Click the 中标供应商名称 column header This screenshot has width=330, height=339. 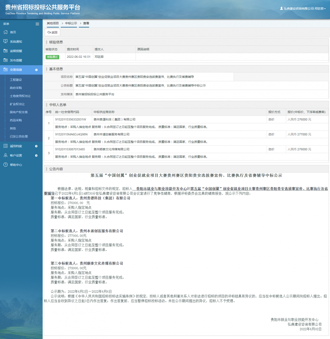(x=104, y=112)
